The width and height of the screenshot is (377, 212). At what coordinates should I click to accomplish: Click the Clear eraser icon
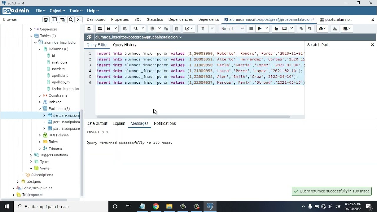[x=323, y=29]
